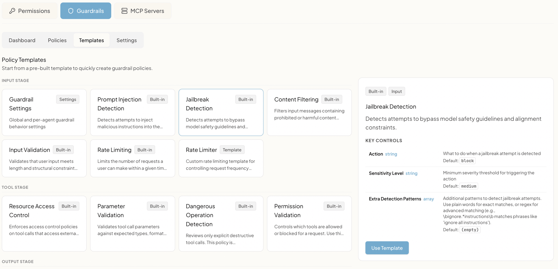This screenshot has height=269, width=558.
Task: Click the Built-in badge in detail panel
Action: coord(376,91)
